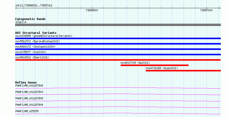Image resolution: width=228 pixels, height=117 pixels.
Task: Click the magenta line under PAAF1|NM_001267805
Action: (x=118, y=101)
